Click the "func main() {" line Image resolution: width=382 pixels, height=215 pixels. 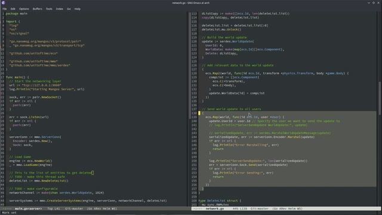17,77
